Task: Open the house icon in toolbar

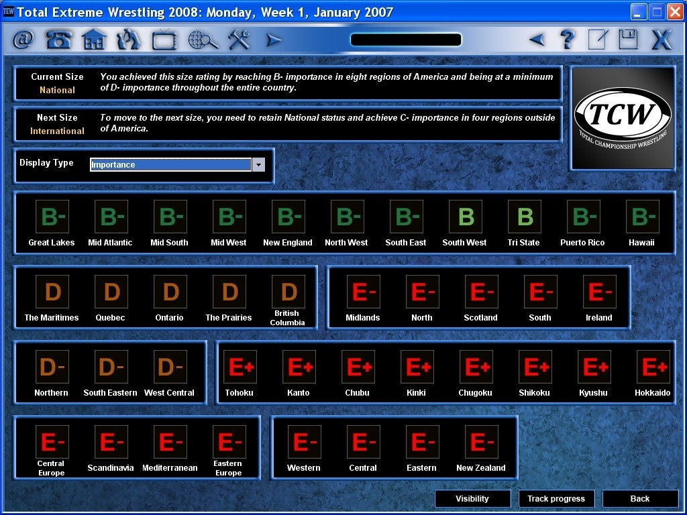Action: [94, 40]
